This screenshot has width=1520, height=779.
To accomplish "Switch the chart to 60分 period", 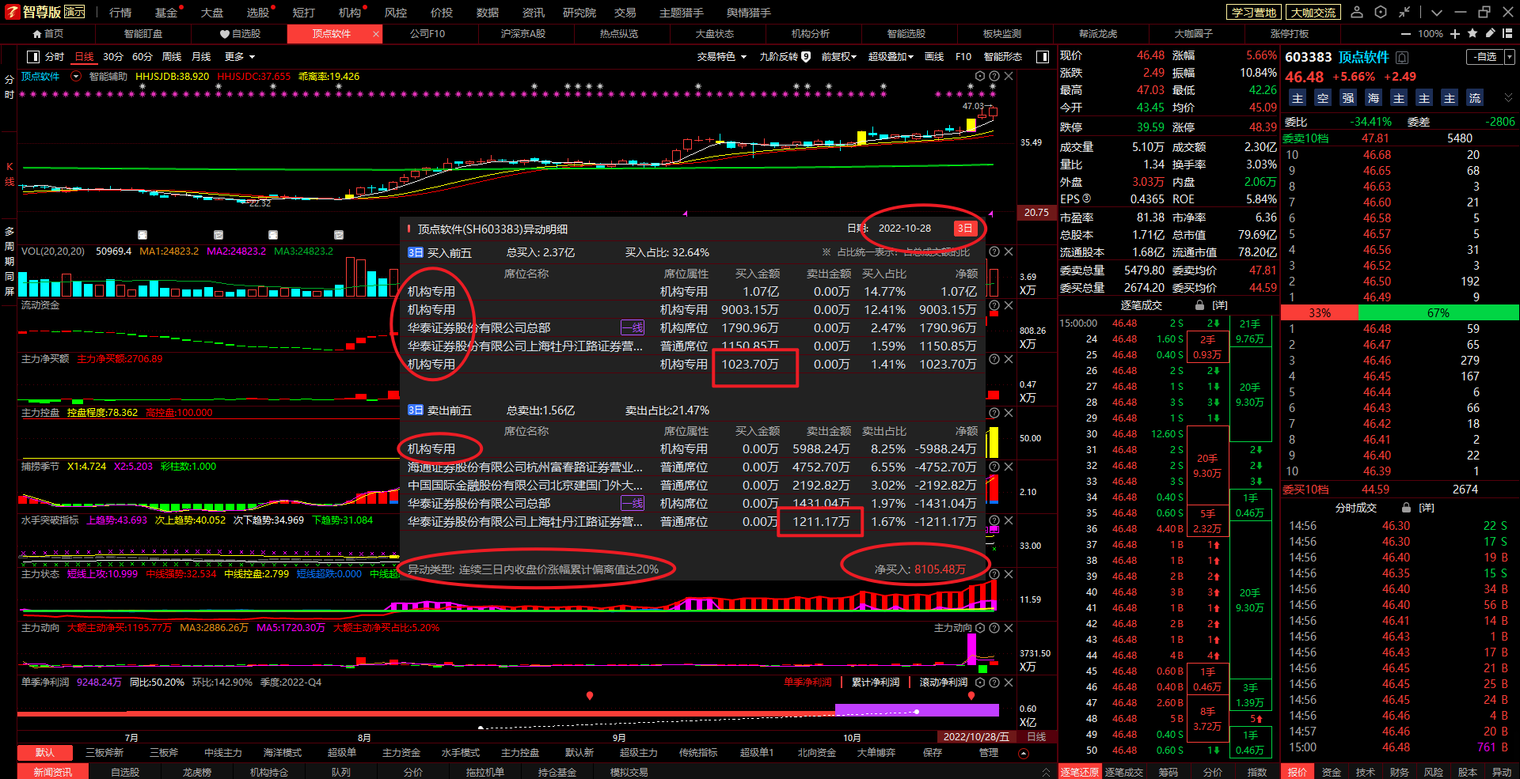I will point(142,57).
